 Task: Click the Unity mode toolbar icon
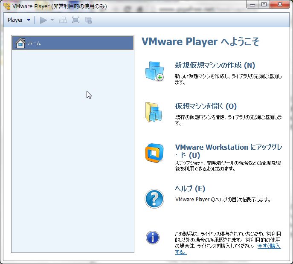click(x=89, y=20)
